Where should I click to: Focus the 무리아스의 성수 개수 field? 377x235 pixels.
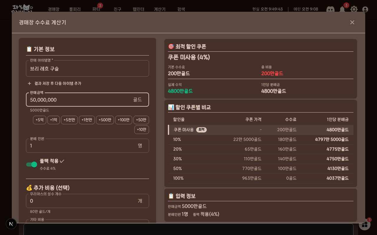point(87,201)
